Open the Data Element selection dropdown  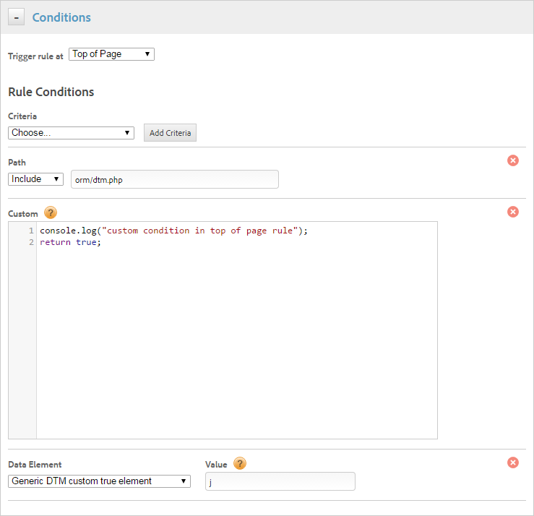pyautogui.click(x=99, y=481)
